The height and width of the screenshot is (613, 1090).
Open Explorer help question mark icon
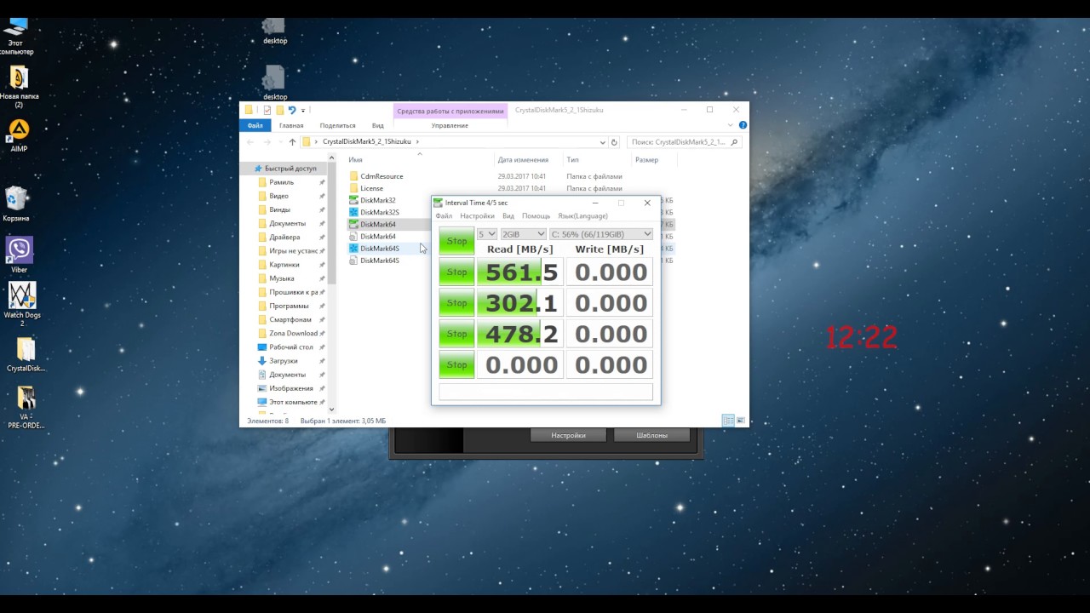tap(742, 125)
